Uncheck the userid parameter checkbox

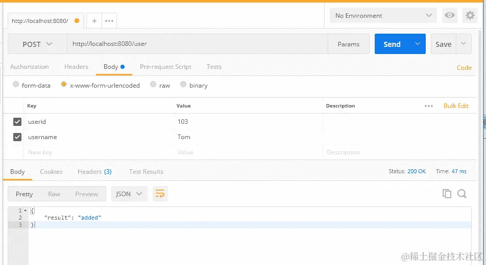[17, 122]
